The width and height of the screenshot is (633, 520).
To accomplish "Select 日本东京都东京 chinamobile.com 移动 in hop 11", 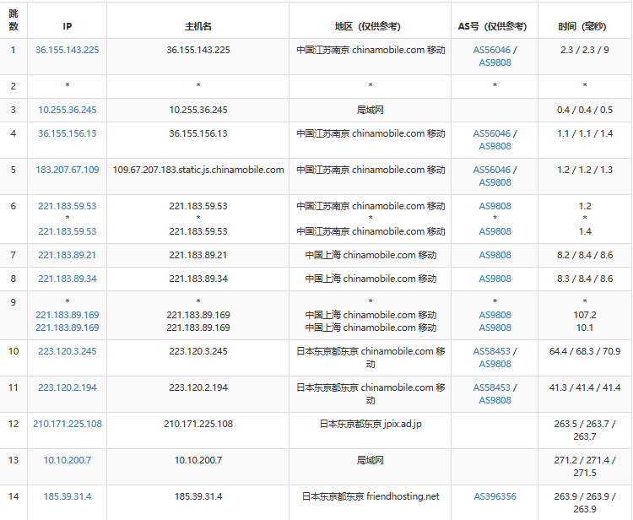I will (371, 393).
